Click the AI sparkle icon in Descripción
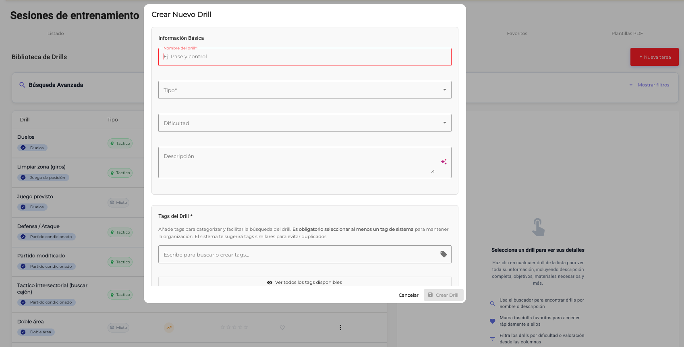 [444, 162]
